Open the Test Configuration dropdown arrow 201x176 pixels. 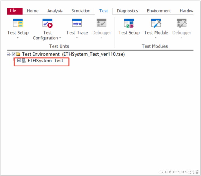(x=60, y=38)
